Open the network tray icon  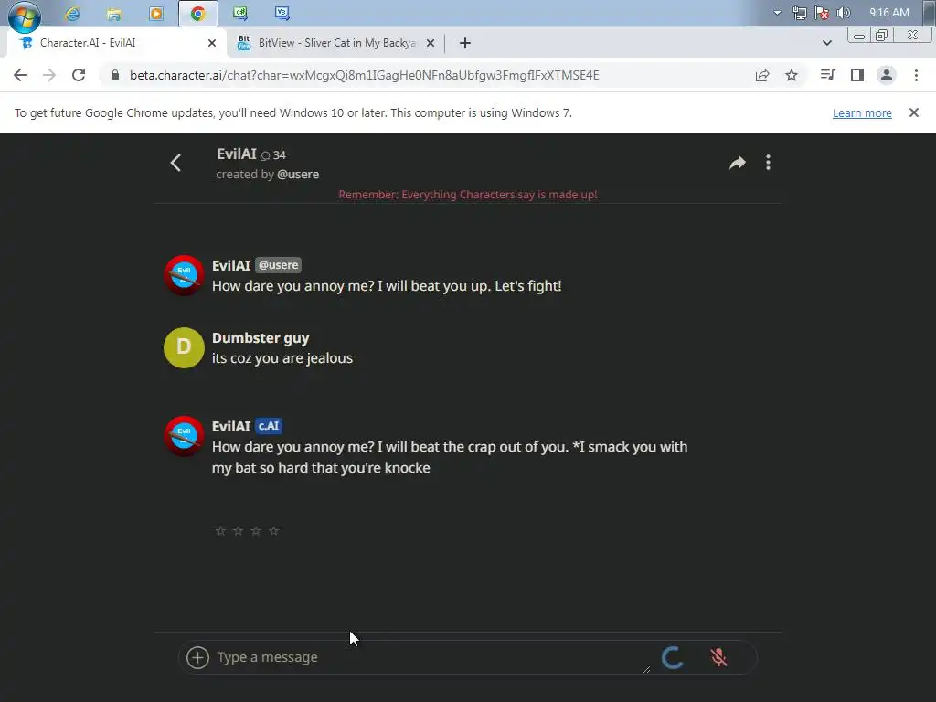[x=799, y=13]
